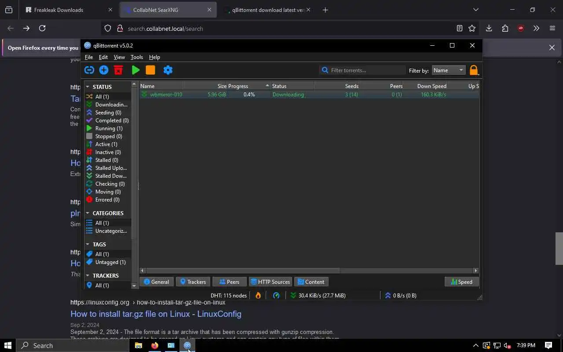This screenshot has height=352, width=563.
Task: Open the Trackers details tab
Action: click(193, 282)
